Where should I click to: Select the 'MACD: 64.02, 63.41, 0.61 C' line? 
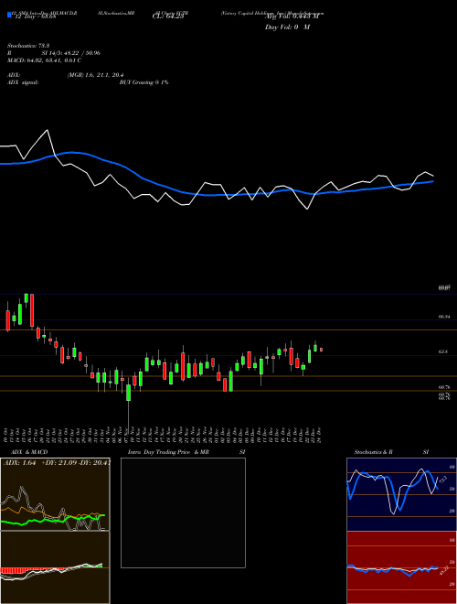click(x=45, y=60)
